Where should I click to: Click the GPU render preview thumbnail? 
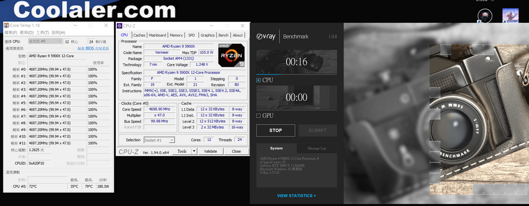coord(297,98)
